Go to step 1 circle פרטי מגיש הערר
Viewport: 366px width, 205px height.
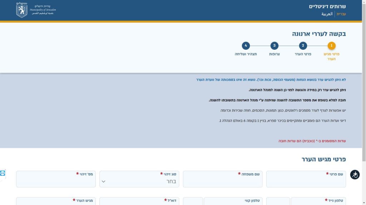coord(331,46)
